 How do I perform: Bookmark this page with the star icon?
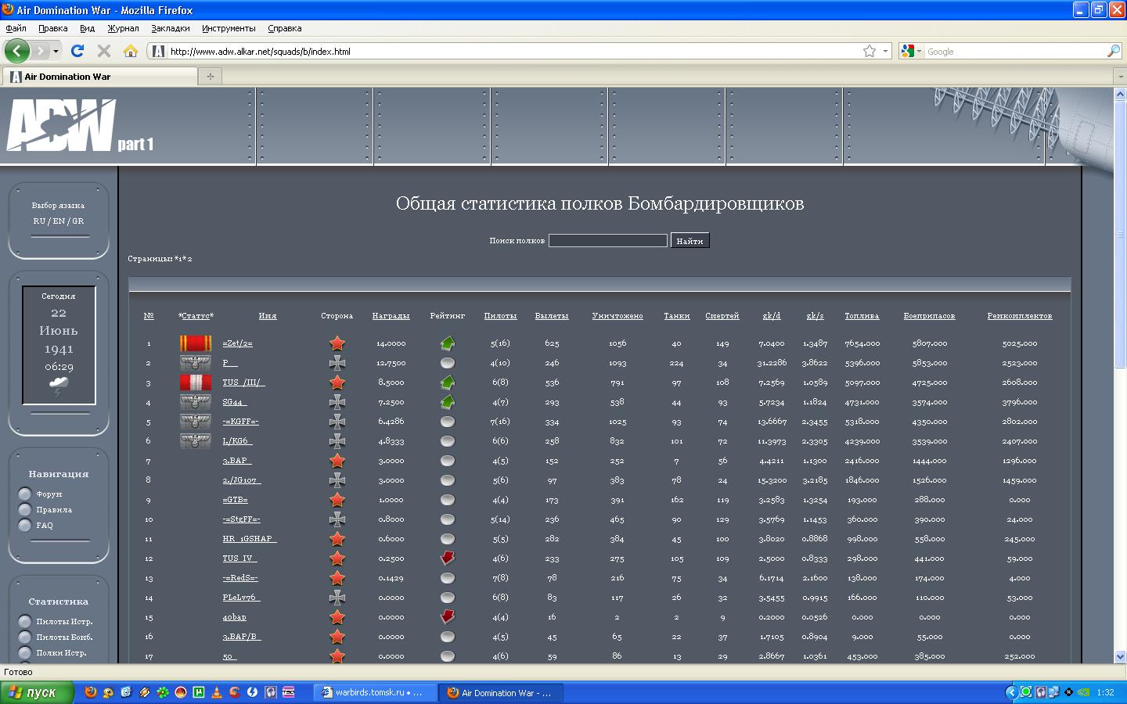pos(870,51)
